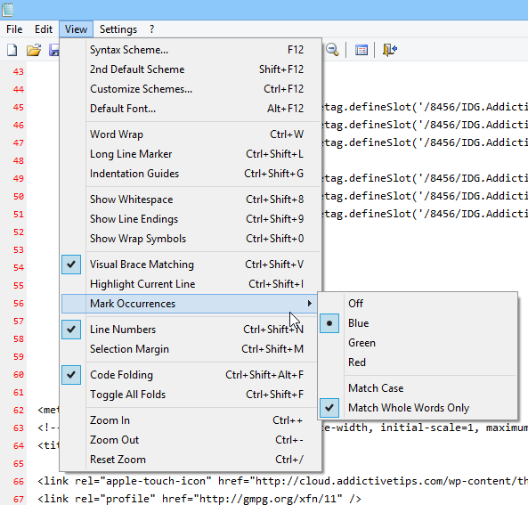Click the New document toolbar icon
This screenshot has height=505, width=528.
tap(12, 50)
